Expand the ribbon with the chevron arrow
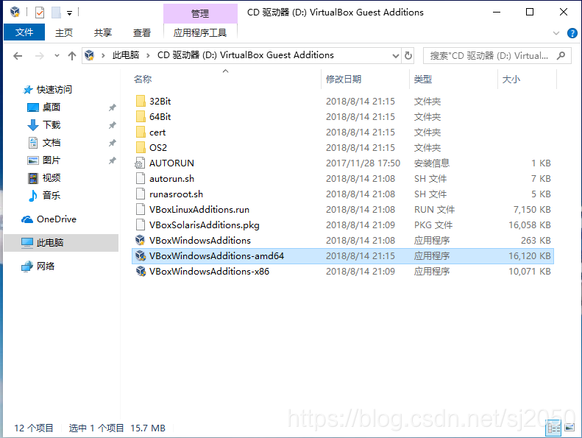The height and width of the screenshot is (438, 582). click(x=556, y=33)
